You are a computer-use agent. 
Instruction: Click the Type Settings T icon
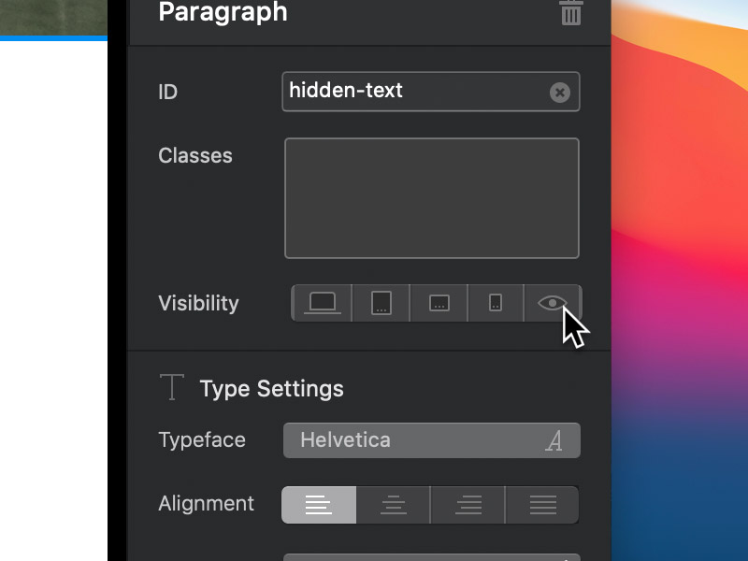[x=171, y=387]
